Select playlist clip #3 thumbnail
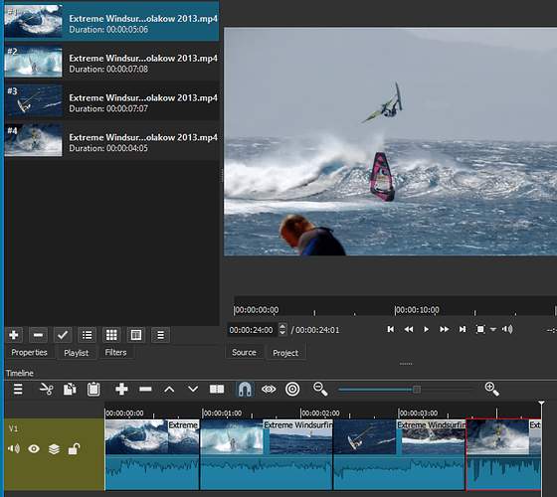Screen dimensions: 557x497 [x=34, y=100]
